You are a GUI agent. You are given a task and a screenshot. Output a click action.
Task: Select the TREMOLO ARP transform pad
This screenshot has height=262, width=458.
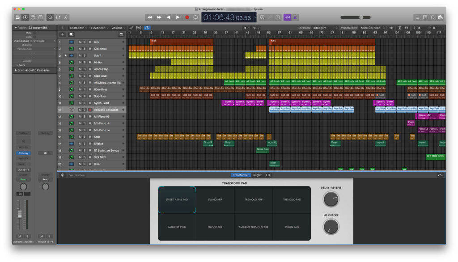click(254, 200)
